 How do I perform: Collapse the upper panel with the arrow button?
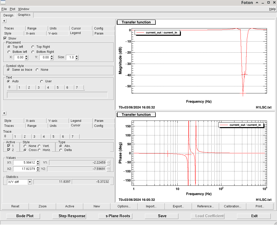coord(4,21)
